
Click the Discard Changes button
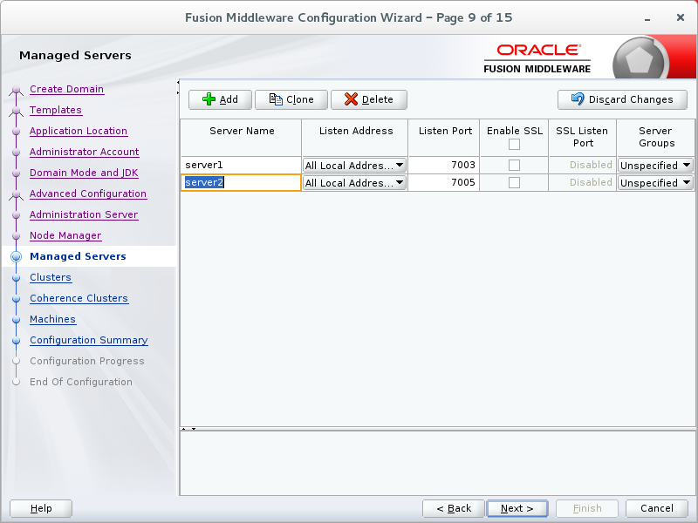(x=622, y=99)
